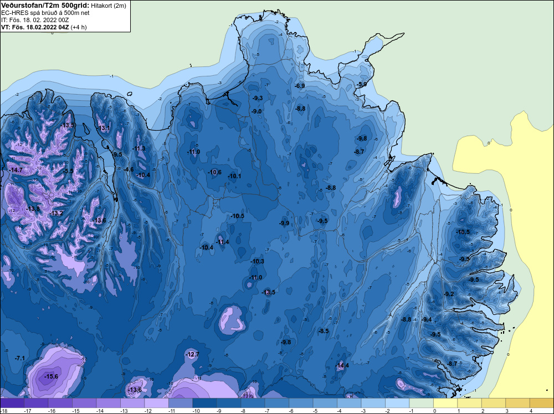Click the -4.6 temperature reading
The height and width of the screenshot is (414, 554).
[129, 169]
